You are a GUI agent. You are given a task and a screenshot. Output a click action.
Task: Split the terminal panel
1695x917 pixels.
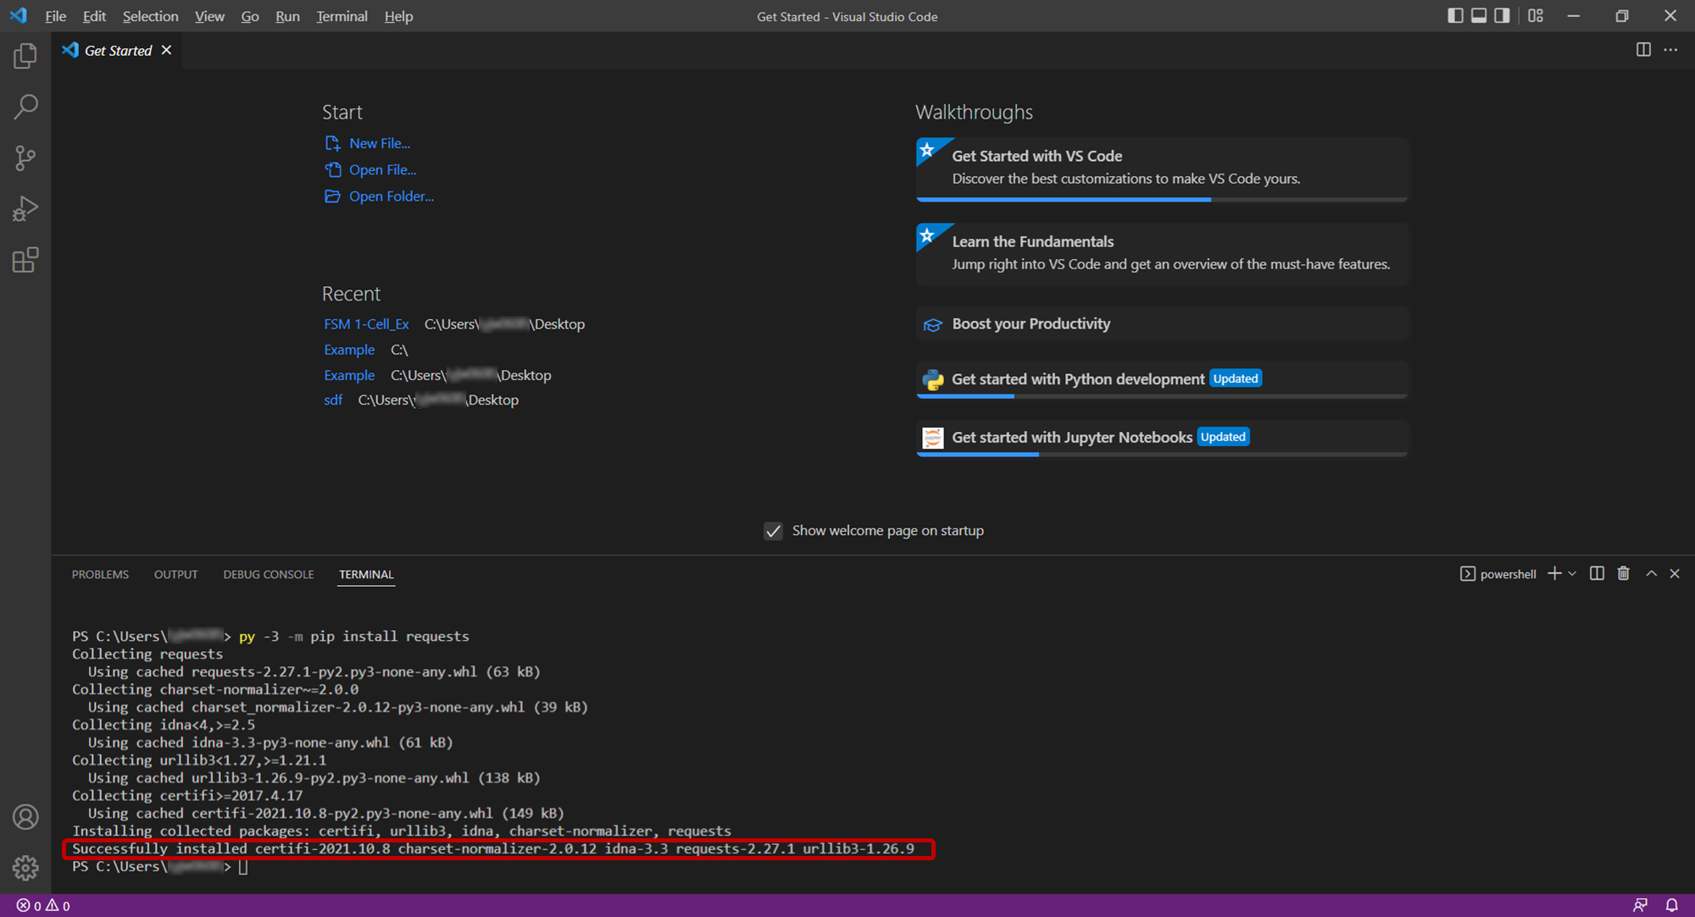tap(1597, 573)
